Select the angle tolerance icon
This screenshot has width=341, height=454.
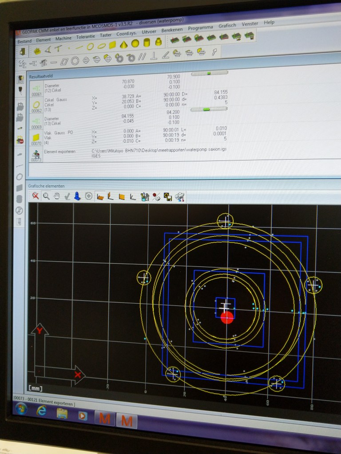tap(165, 55)
